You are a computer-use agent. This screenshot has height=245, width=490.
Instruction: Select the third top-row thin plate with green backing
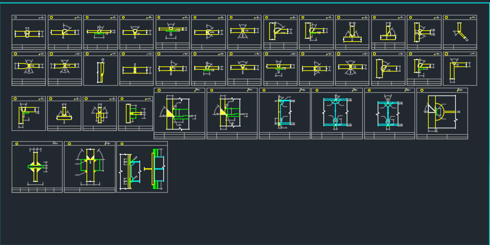101,32
